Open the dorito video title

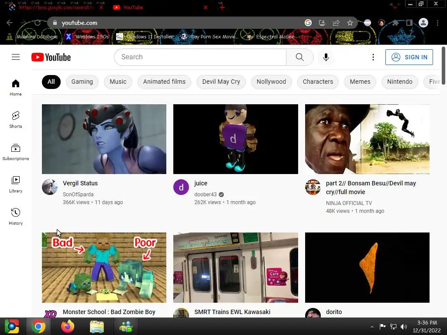coord(334,312)
